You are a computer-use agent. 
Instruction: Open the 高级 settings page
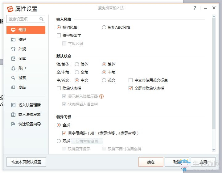click(22, 87)
